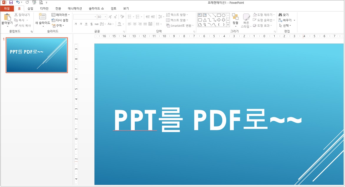345x187 pixels.
Task: Click the font color swatch
Action: pyautogui.click(x=119, y=24)
